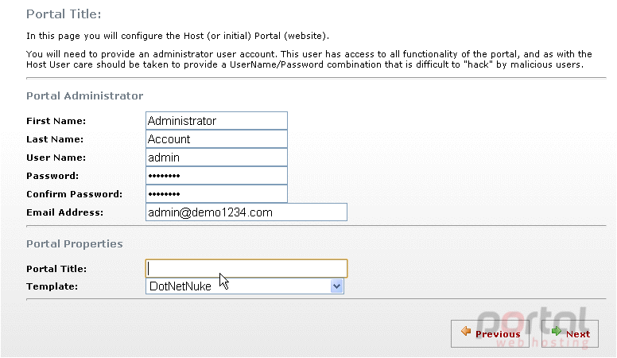Image resolution: width=617 pixels, height=358 pixels.
Task: Click the Previous button text
Action: pos(498,334)
